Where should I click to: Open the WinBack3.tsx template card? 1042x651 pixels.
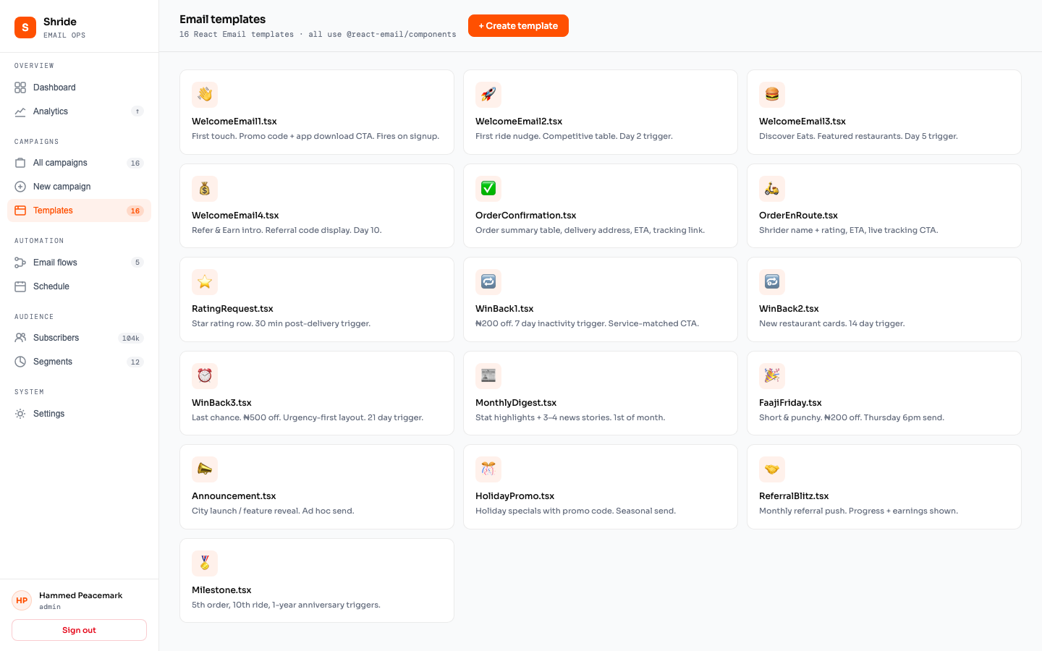point(316,393)
